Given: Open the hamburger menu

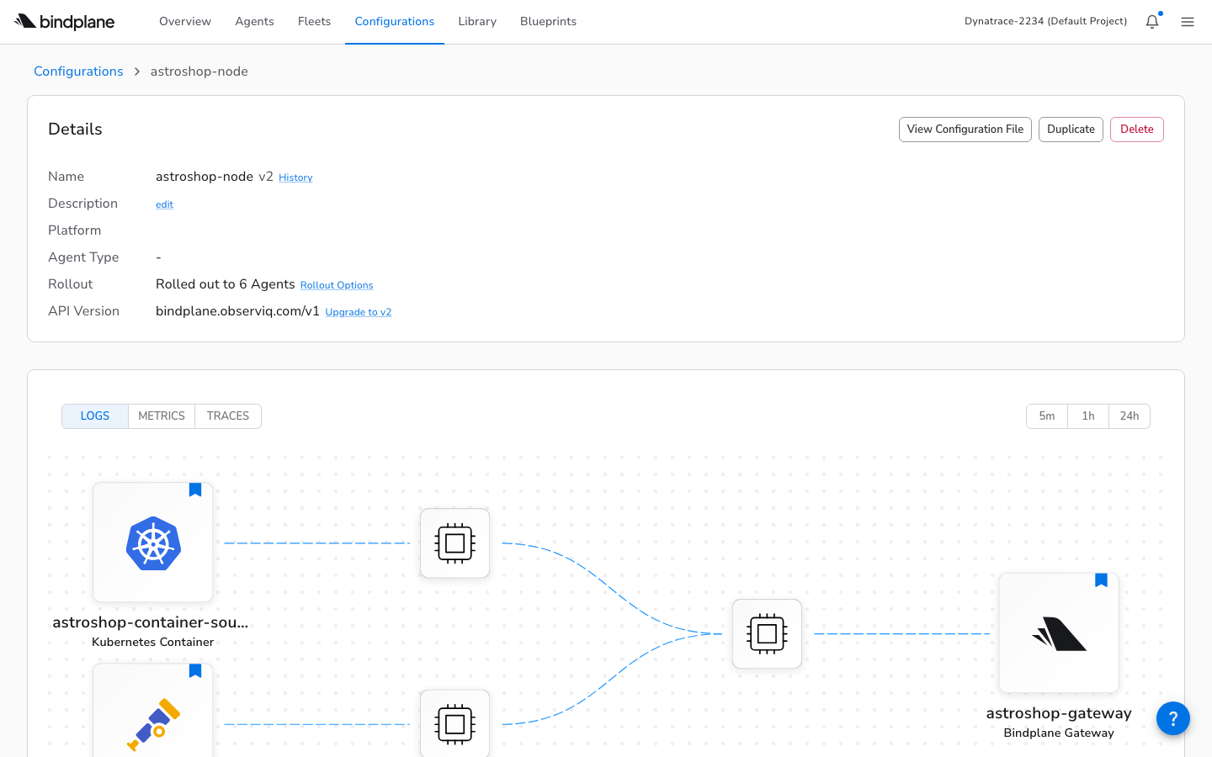Looking at the screenshot, I should [x=1187, y=22].
